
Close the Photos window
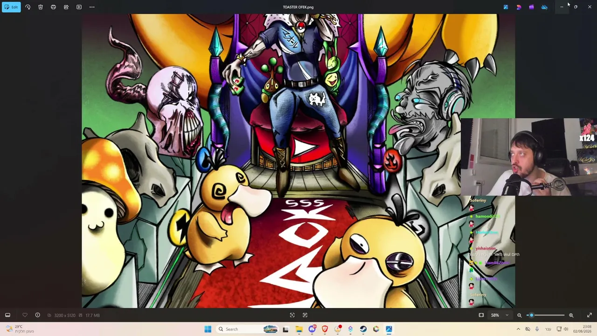(x=590, y=7)
